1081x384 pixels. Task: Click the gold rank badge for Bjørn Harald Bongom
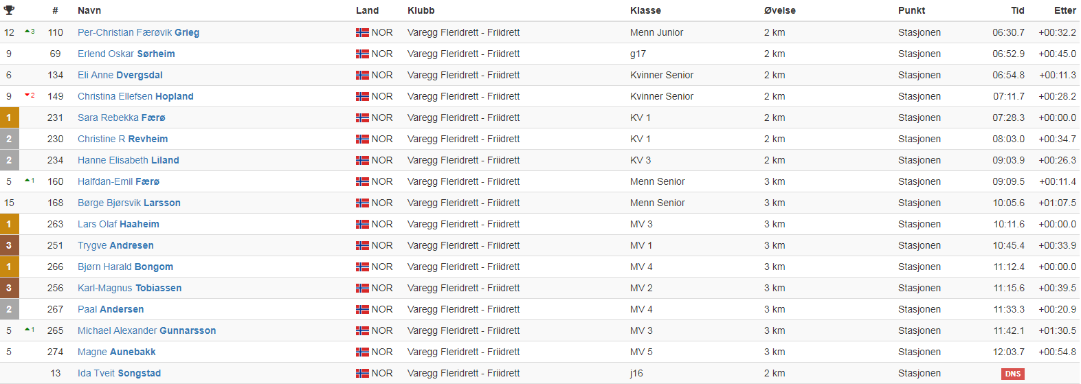coord(9,267)
